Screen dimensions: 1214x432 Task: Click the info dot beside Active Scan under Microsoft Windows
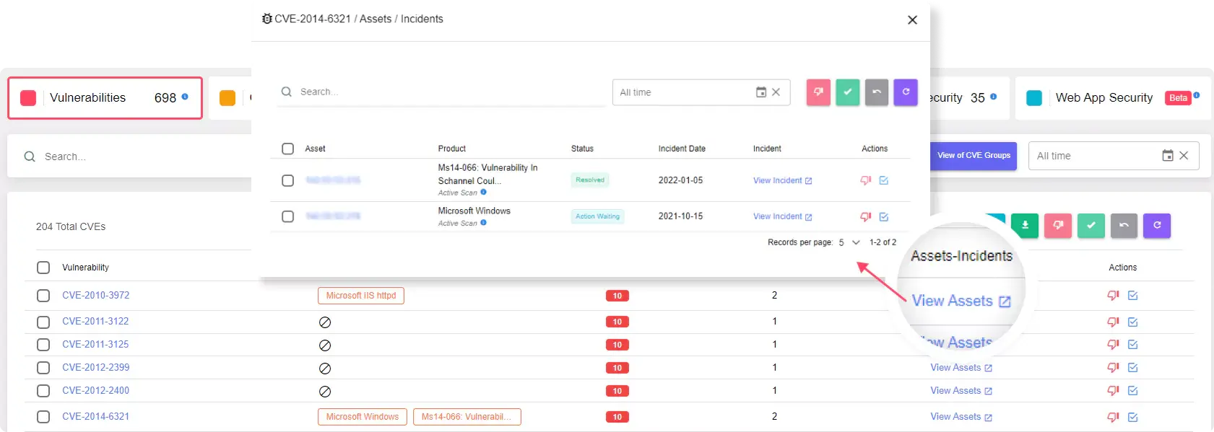coord(483,222)
